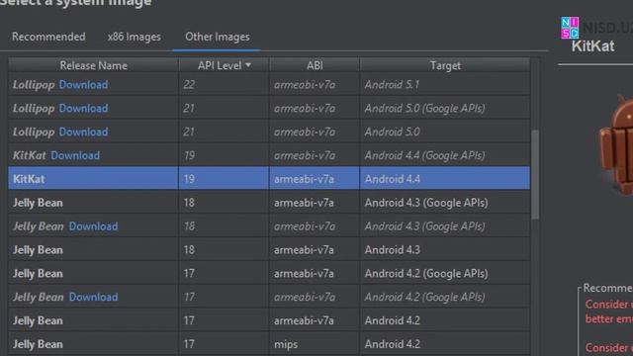Screen dimensions: 633x356
Task: Click "armeabi-v7a" in the Android 5.1 row
Action: 305,85
